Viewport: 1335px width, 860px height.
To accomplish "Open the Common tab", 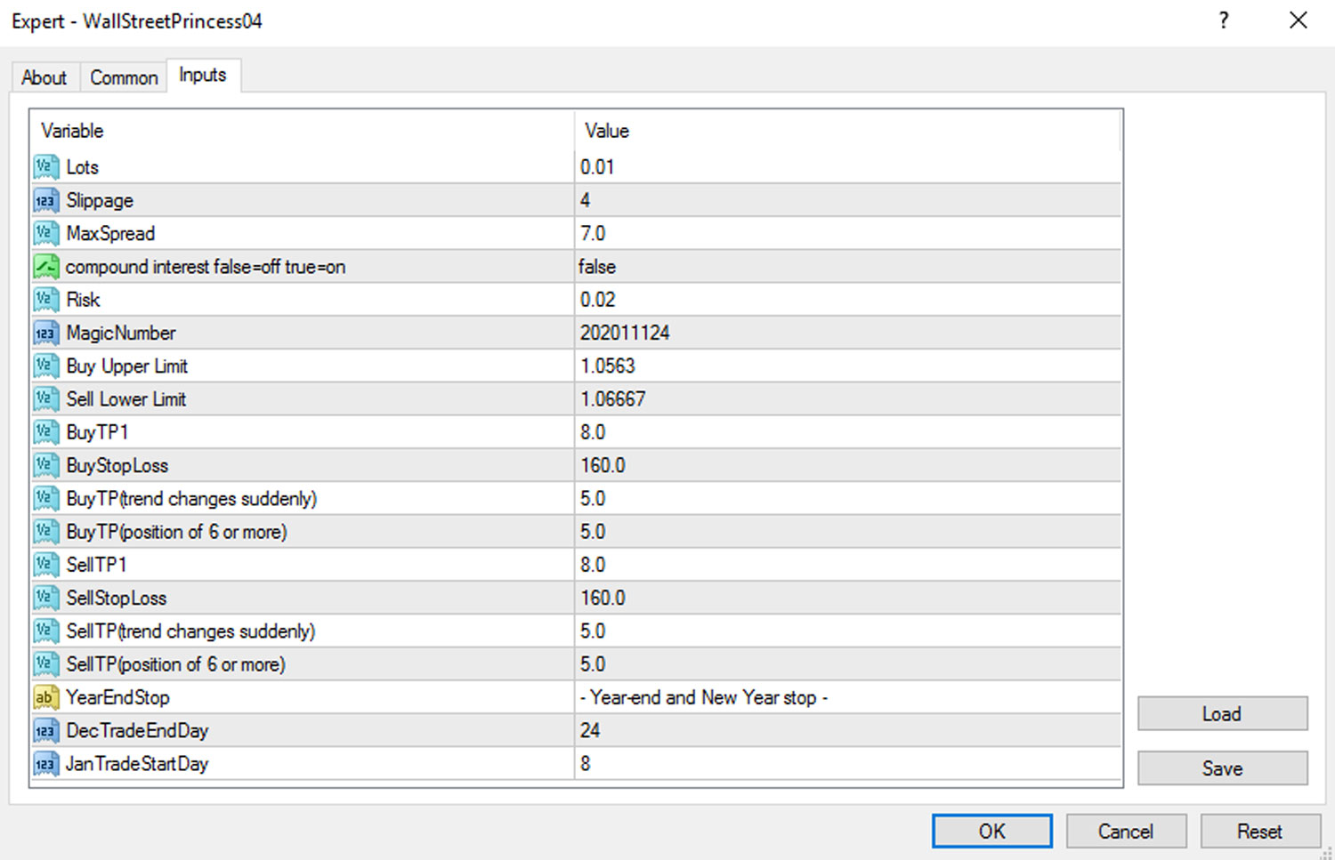I will click(124, 78).
